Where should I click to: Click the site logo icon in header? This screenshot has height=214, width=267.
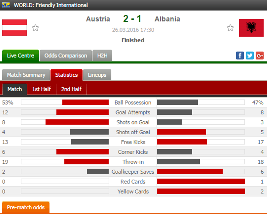pyautogui.click(x=6, y=5)
